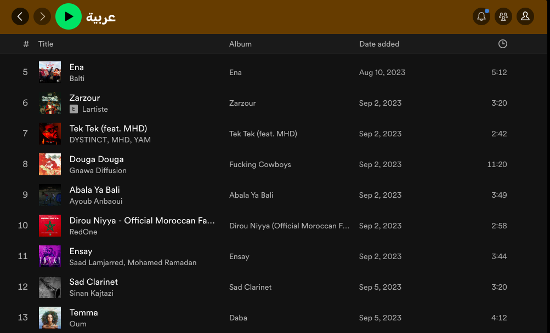Click the song title Temma

(83, 313)
